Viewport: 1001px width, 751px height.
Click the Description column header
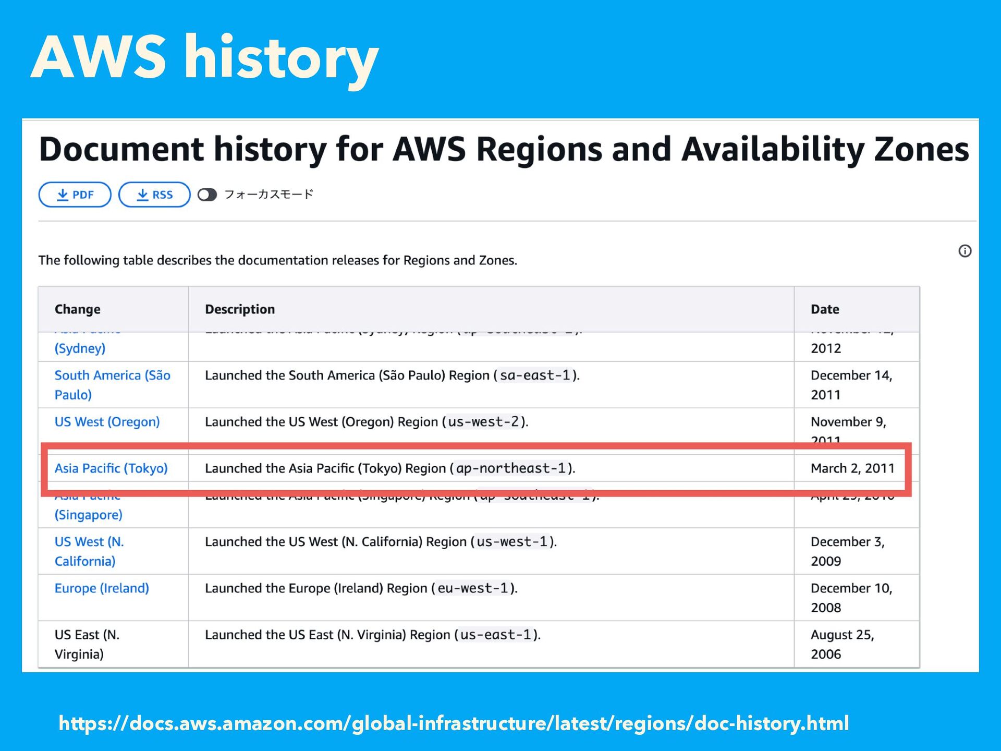coord(240,309)
